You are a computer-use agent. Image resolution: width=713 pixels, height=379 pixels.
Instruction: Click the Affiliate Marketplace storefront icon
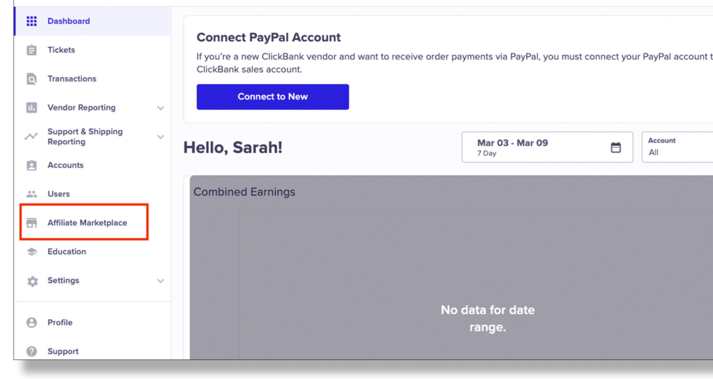[32, 223]
